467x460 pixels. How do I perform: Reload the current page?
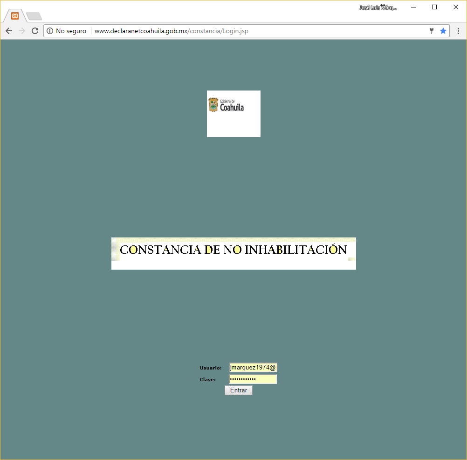click(35, 31)
